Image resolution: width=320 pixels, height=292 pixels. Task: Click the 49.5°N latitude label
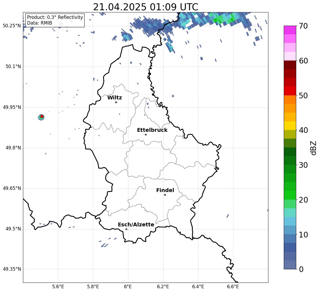pos(13,229)
